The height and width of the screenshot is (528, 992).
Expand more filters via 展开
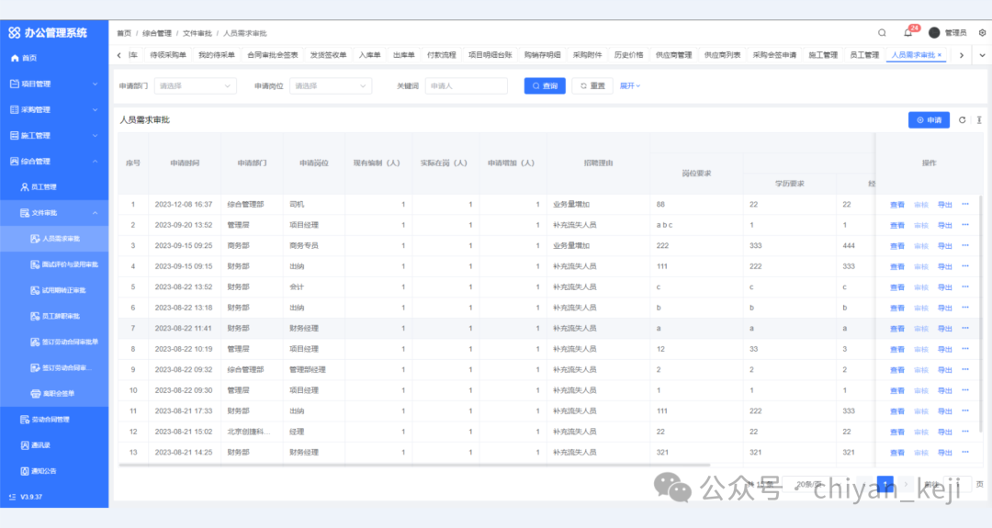pyautogui.click(x=630, y=86)
